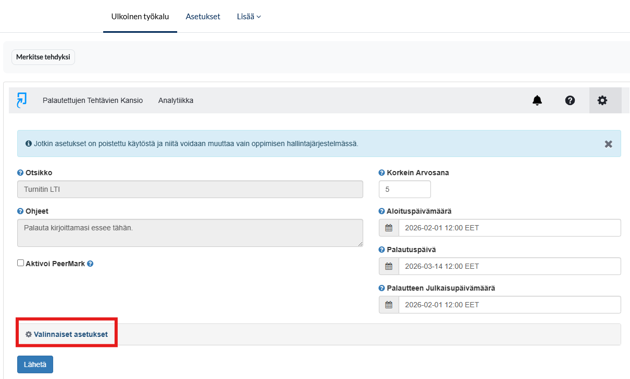Open the notifications bell icon
Screen dimensions: 630x379
pos(537,100)
